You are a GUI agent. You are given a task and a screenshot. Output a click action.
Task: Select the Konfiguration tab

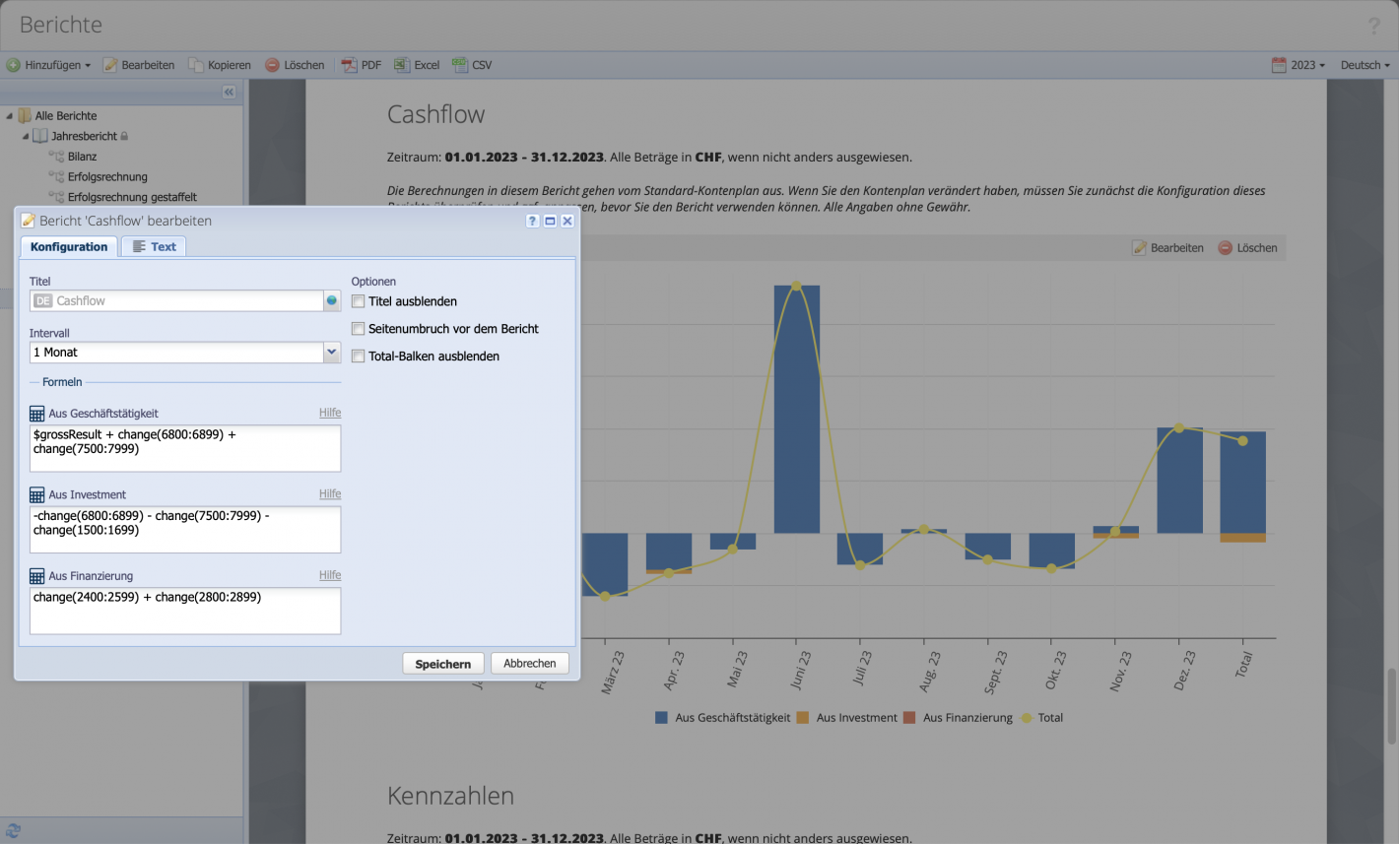pos(68,246)
